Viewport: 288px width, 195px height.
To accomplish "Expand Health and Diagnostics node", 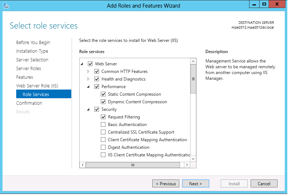I will click(x=88, y=79).
